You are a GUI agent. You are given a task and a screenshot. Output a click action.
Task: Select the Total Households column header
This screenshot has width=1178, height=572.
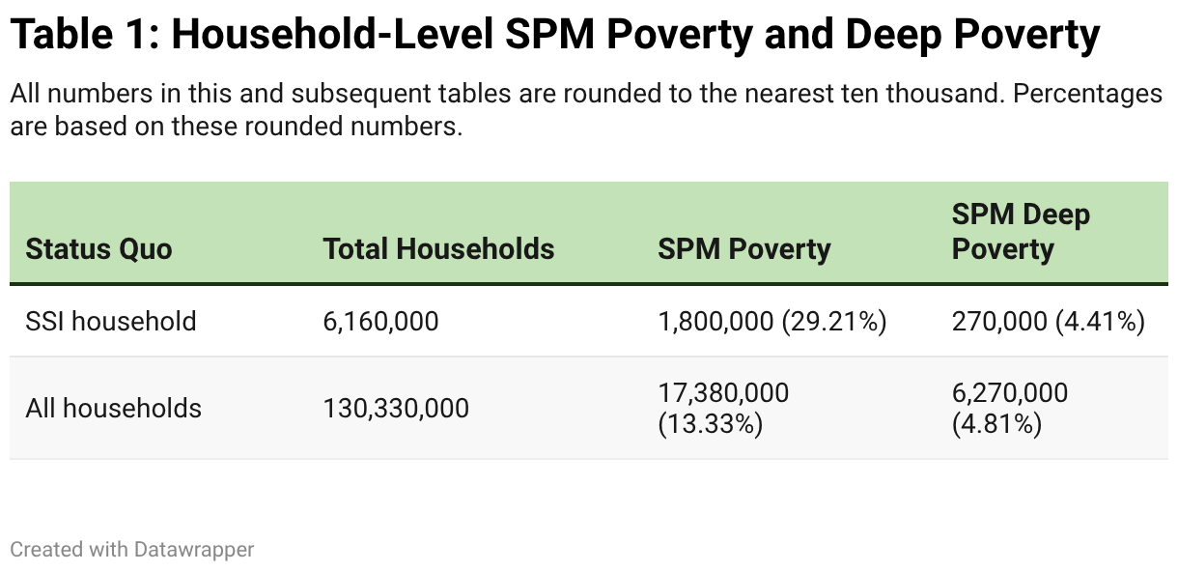point(439,249)
